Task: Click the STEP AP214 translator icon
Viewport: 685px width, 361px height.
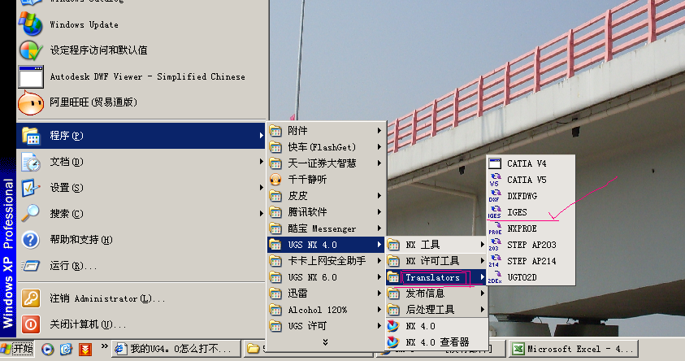Action: pyautogui.click(x=495, y=261)
